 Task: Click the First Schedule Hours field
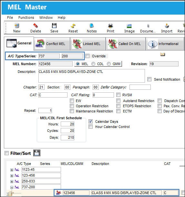67,124
